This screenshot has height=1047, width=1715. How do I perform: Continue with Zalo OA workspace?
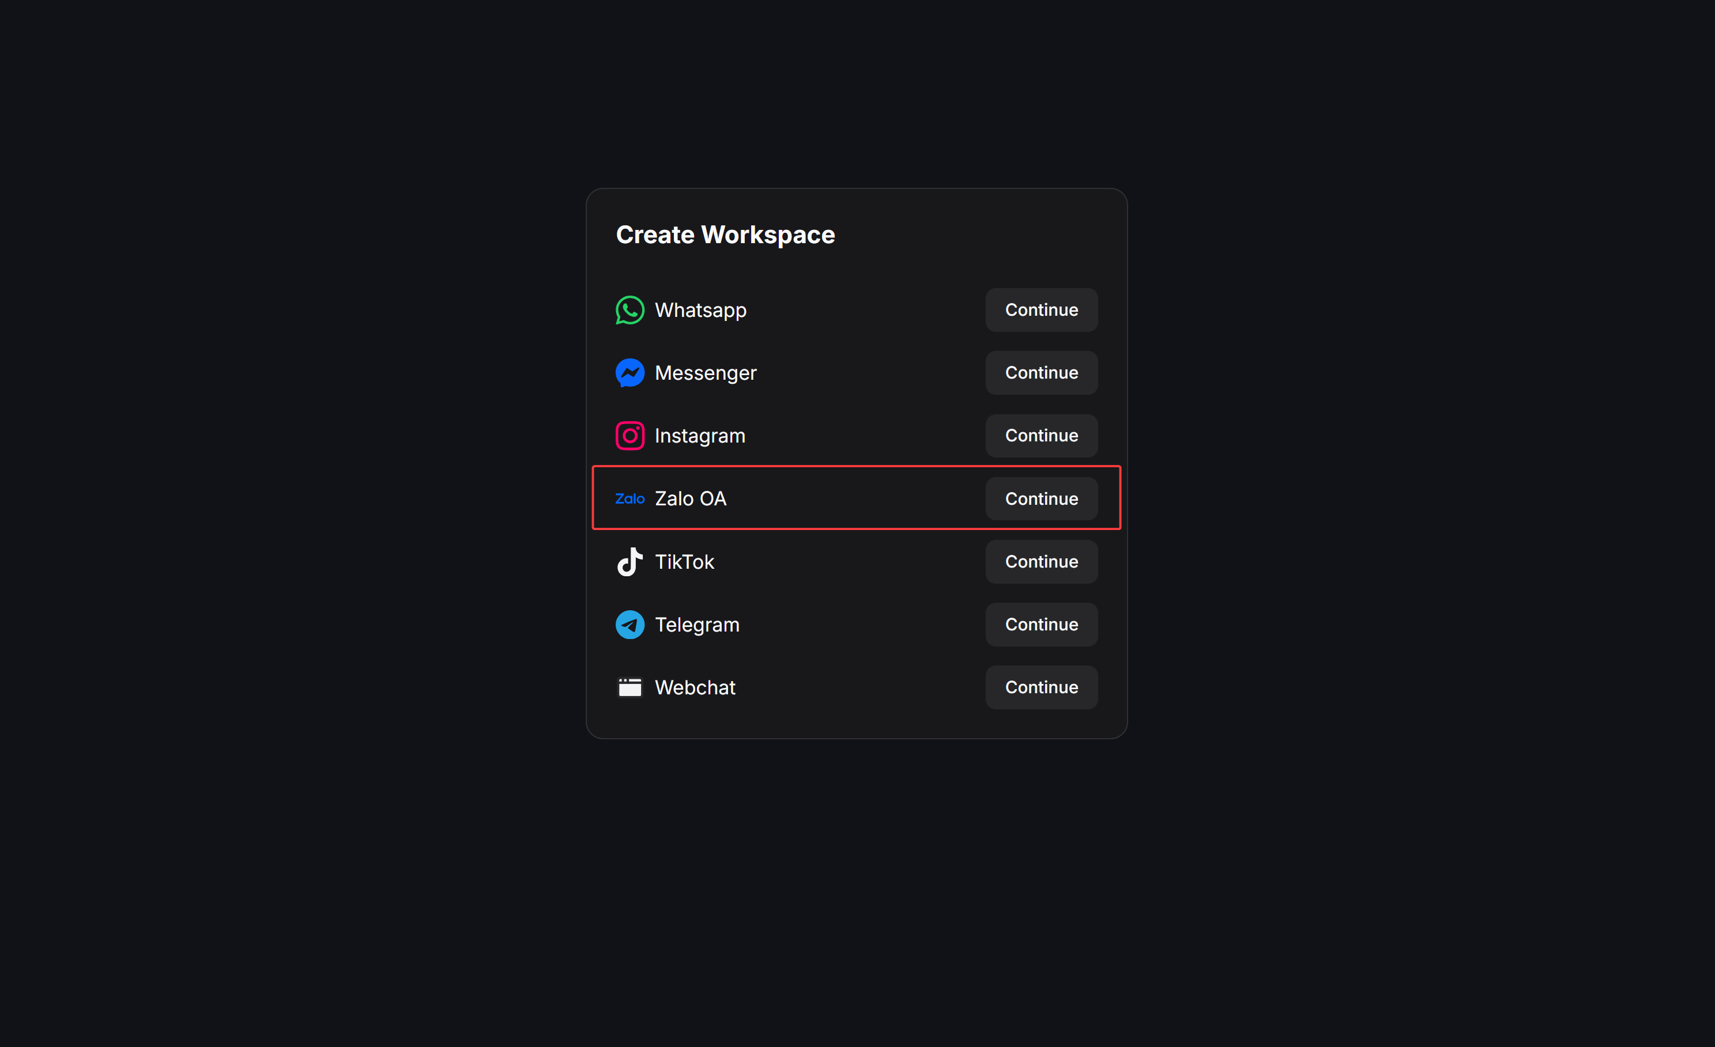(1041, 499)
